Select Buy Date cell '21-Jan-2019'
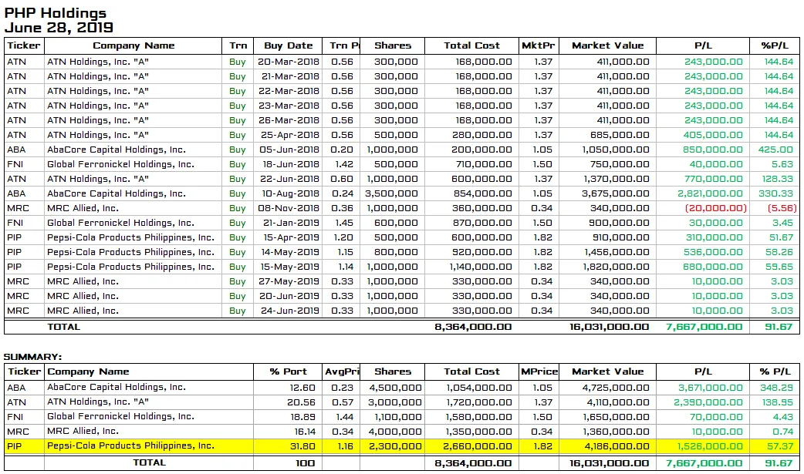 pos(291,223)
